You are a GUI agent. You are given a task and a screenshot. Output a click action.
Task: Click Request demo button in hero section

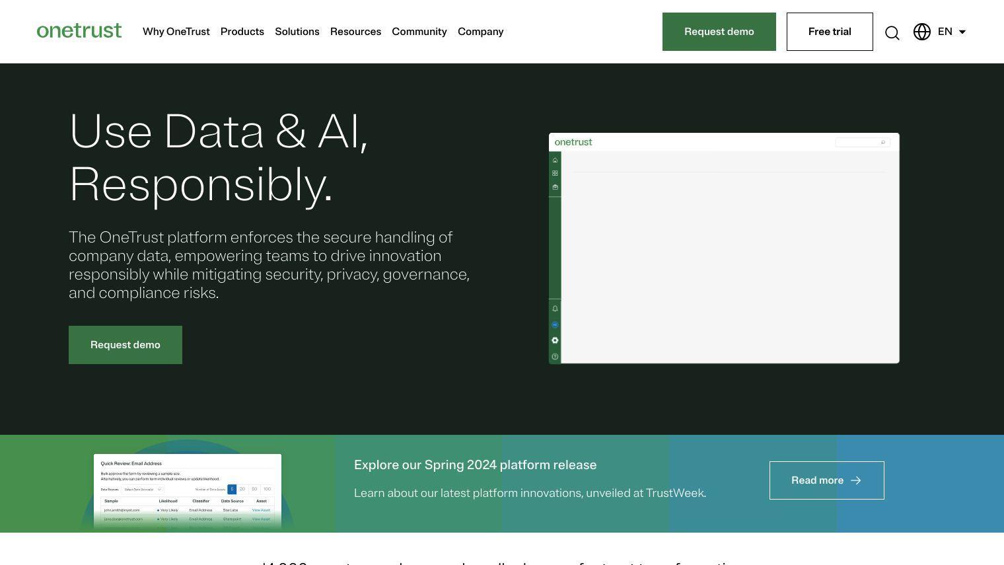pyautogui.click(x=126, y=345)
